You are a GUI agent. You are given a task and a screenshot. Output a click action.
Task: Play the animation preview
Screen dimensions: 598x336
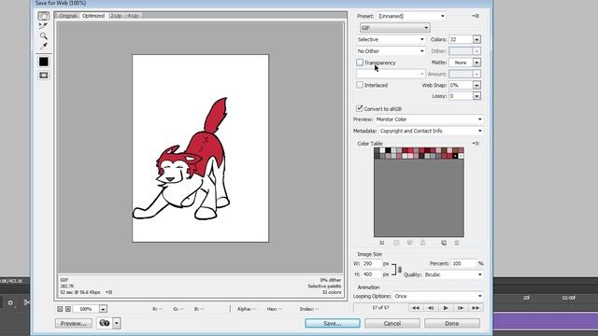click(446, 308)
